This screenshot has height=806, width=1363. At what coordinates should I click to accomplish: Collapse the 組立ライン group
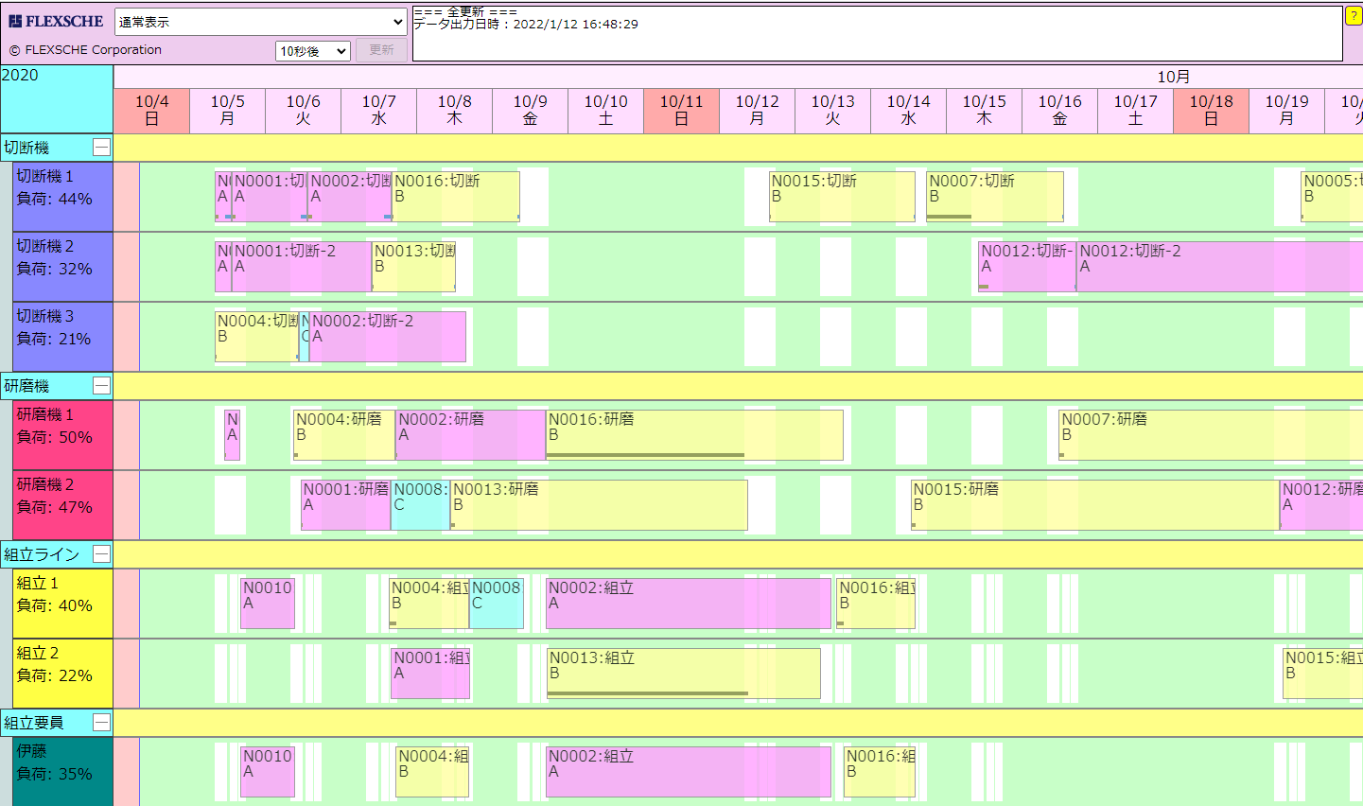101,554
